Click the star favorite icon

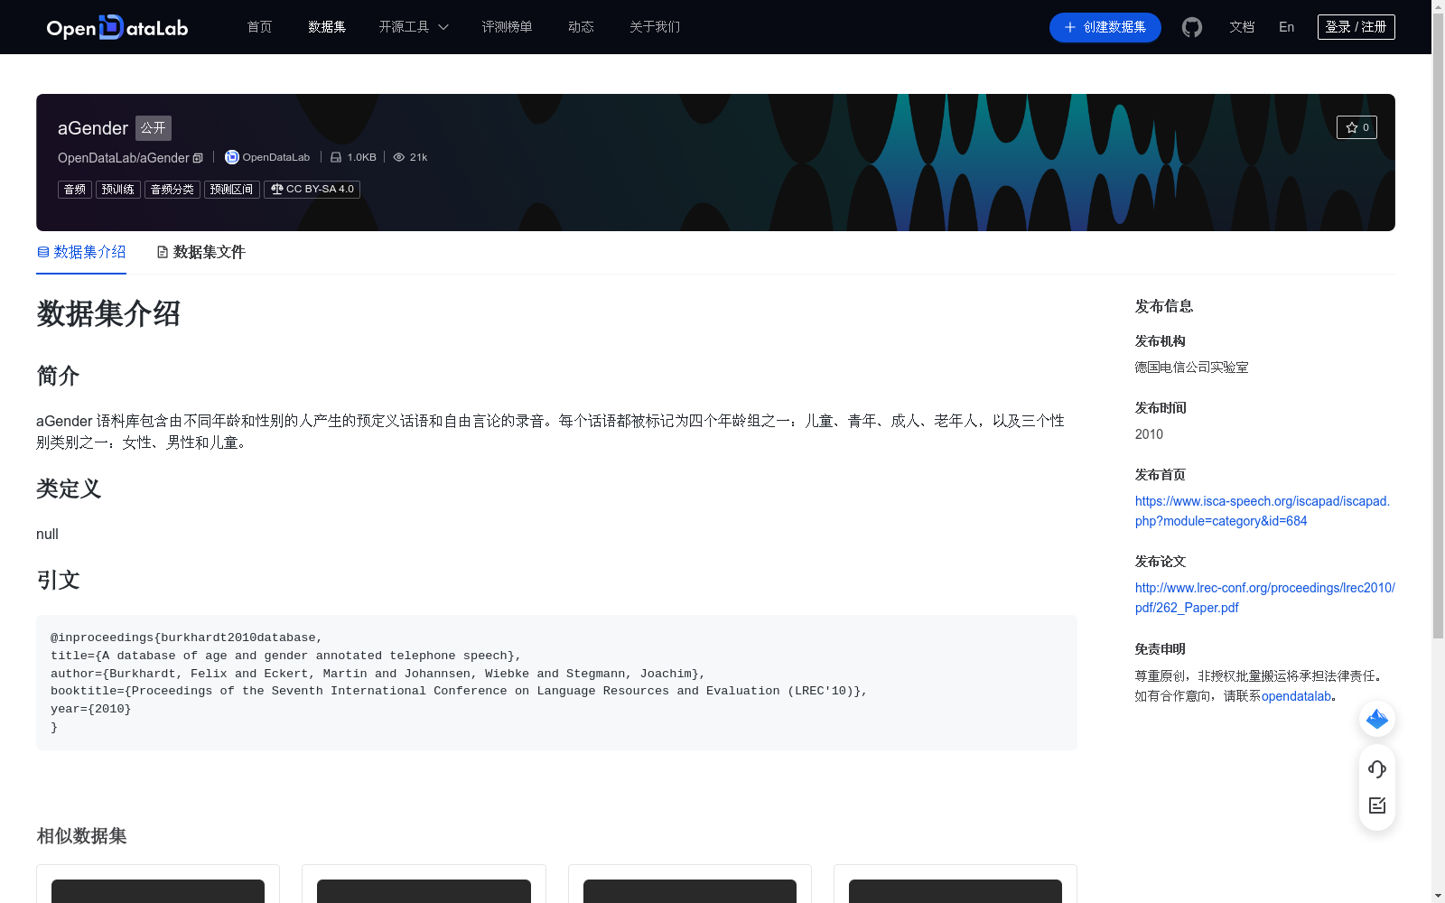click(x=1352, y=127)
